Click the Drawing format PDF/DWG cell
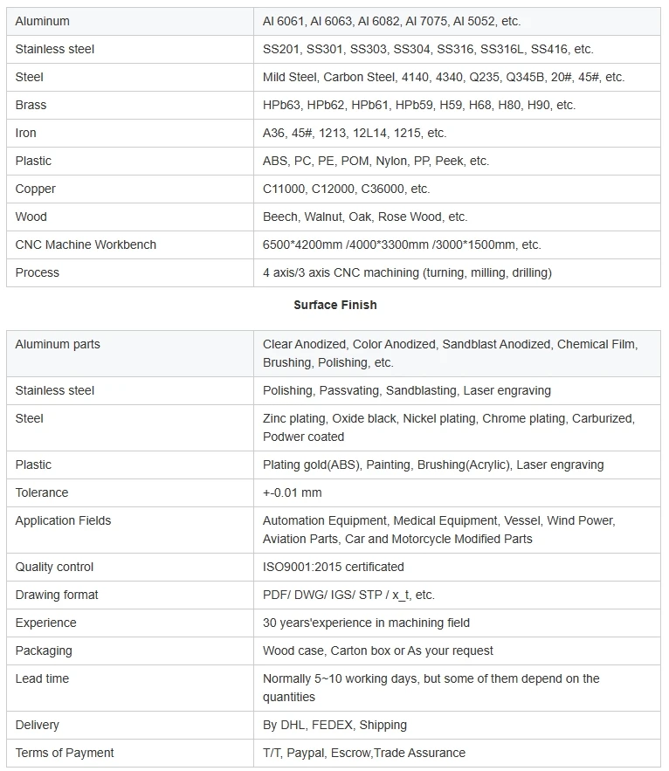 457,595
